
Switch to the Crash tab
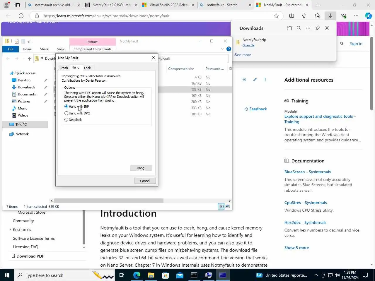pos(64,68)
